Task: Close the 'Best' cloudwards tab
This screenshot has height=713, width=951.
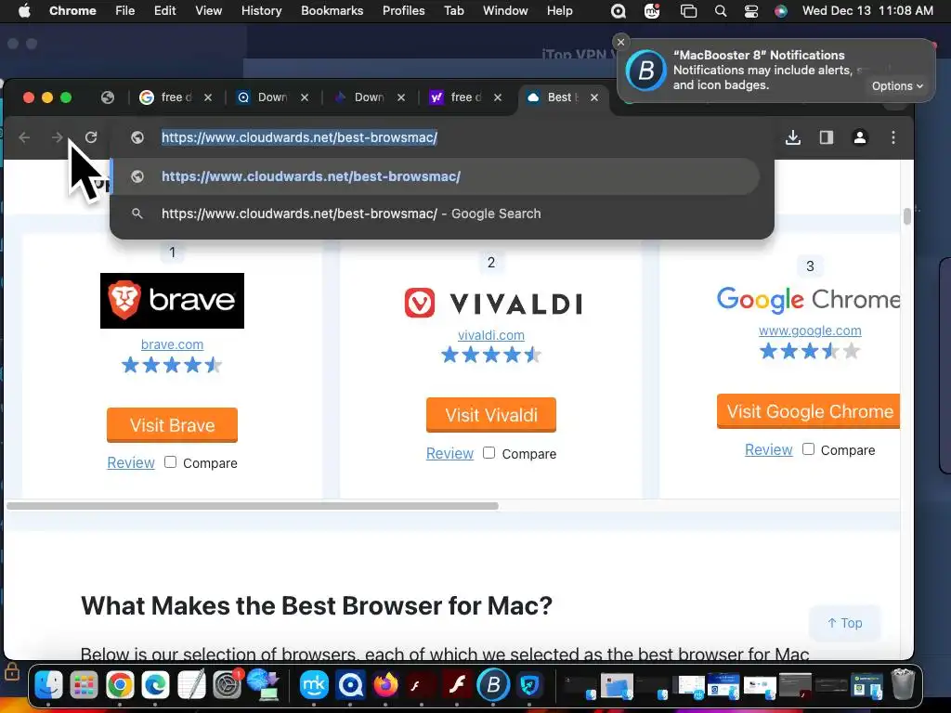Action: [x=594, y=97]
